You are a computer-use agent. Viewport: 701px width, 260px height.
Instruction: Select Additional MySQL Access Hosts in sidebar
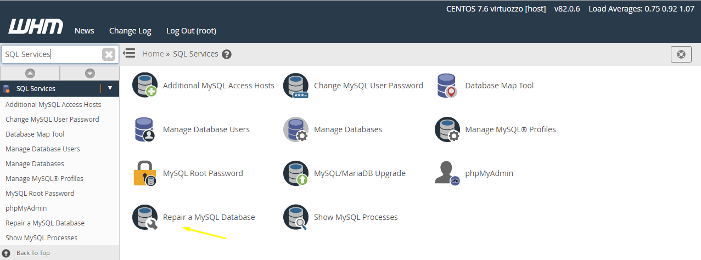point(53,104)
